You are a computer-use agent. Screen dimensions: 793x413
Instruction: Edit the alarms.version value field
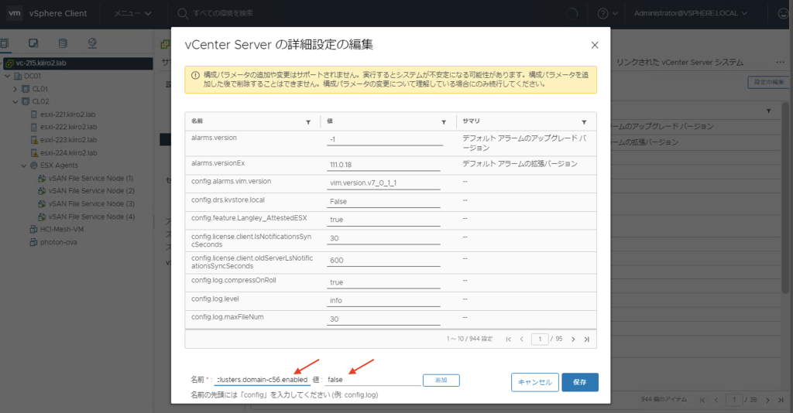(x=385, y=139)
